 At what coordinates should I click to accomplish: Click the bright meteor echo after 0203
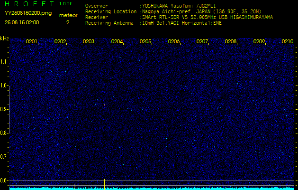click(x=104, y=104)
